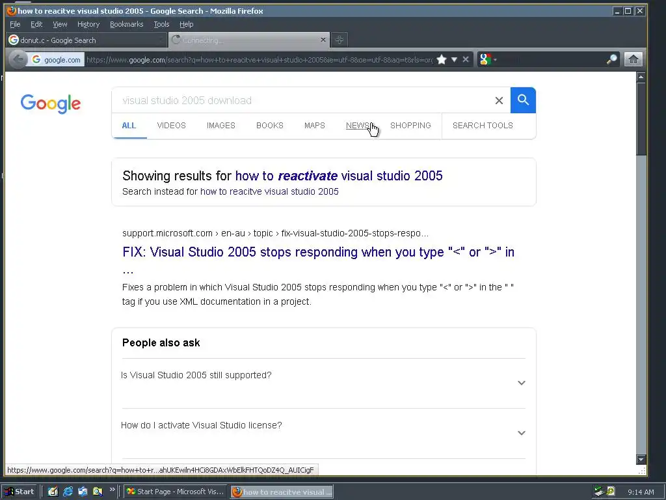Click the third Quick Launch icon with envelope
666x500 pixels.
tap(83, 492)
